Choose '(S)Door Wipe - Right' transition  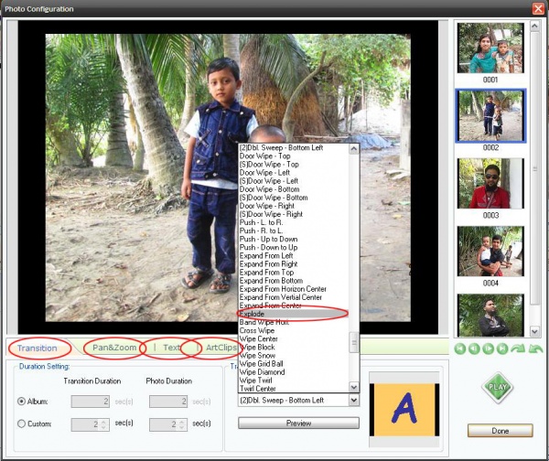294,214
